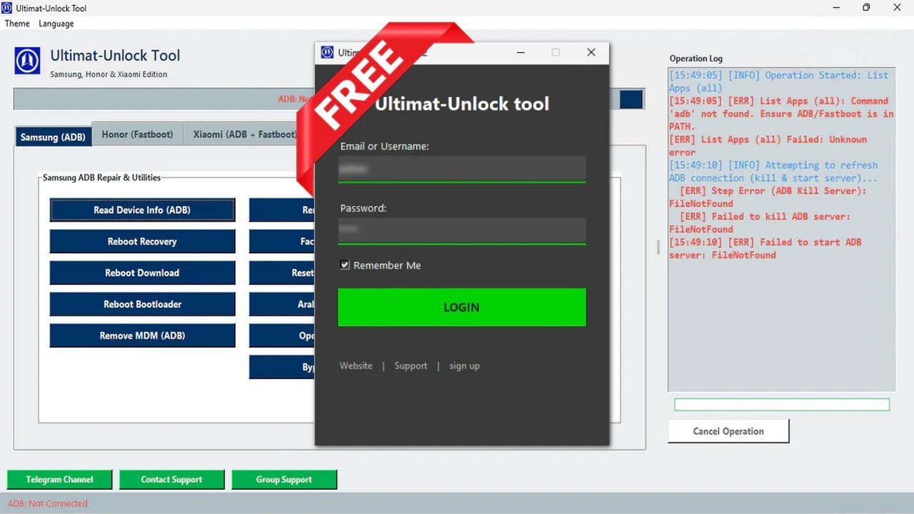The width and height of the screenshot is (914, 514).
Task: Click the Reboot Download button
Action: (x=142, y=273)
